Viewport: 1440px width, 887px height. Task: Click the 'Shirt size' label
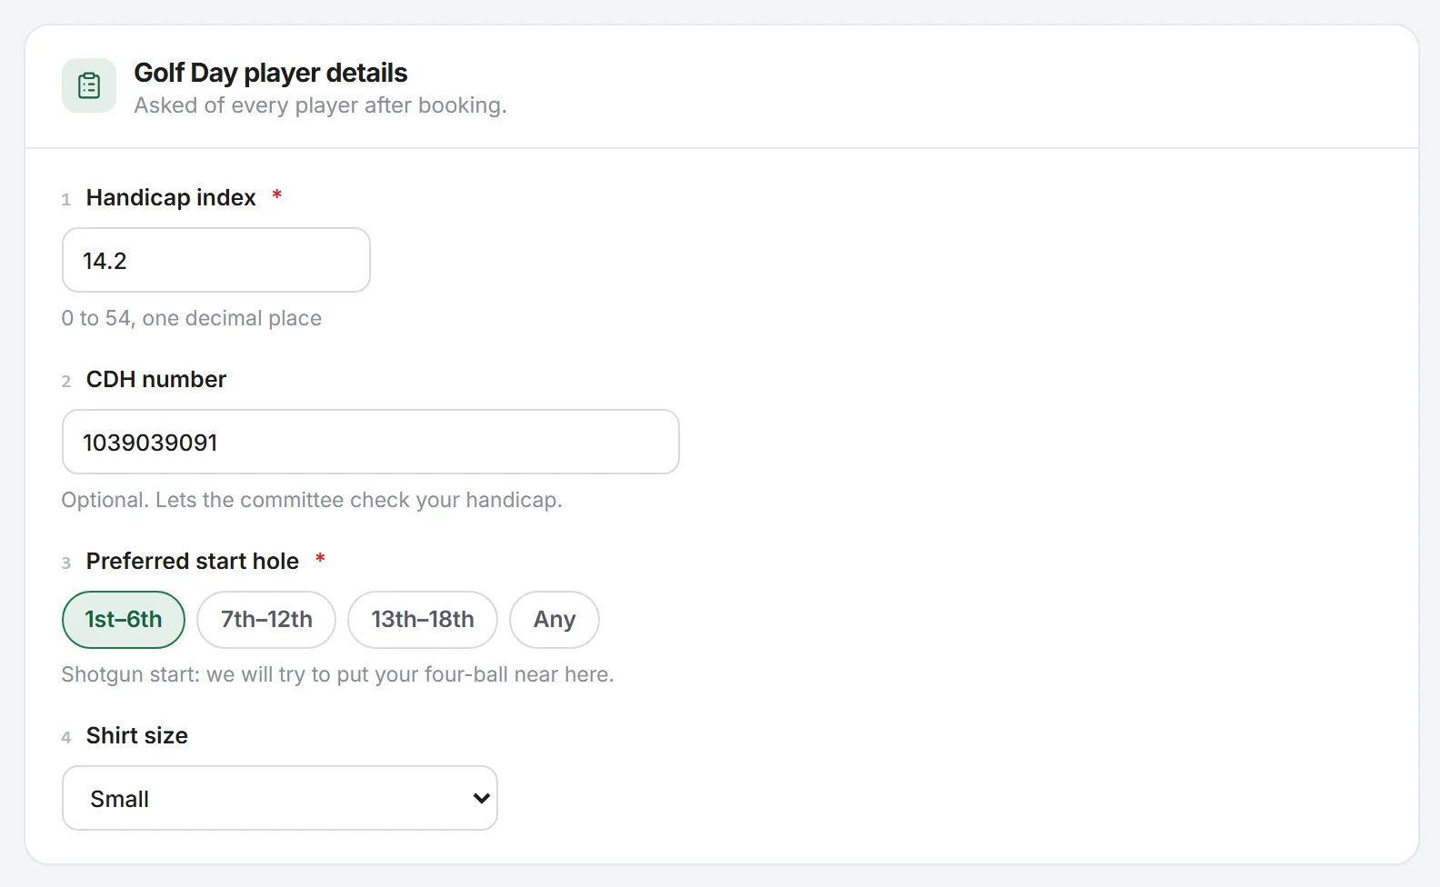tap(137, 736)
